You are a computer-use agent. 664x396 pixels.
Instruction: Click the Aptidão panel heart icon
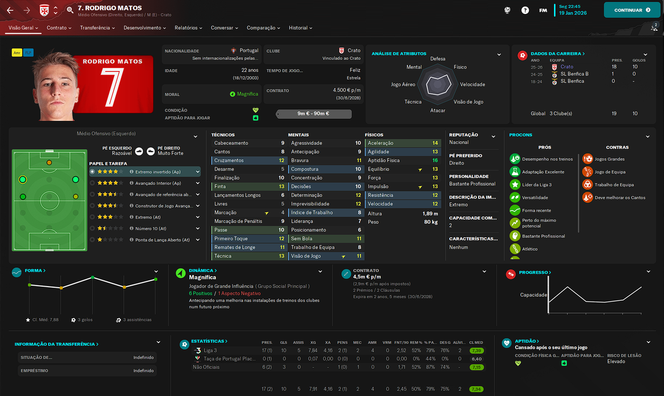point(507,343)
